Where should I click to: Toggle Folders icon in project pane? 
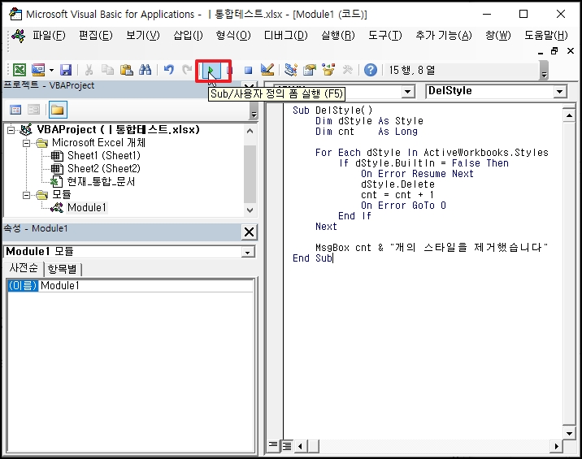click(x=58, y=110)
